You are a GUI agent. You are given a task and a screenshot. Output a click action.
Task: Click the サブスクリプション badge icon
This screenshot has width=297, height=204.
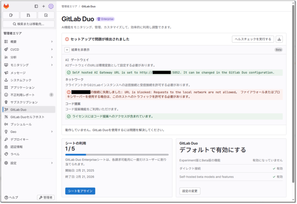coord(6,102)
